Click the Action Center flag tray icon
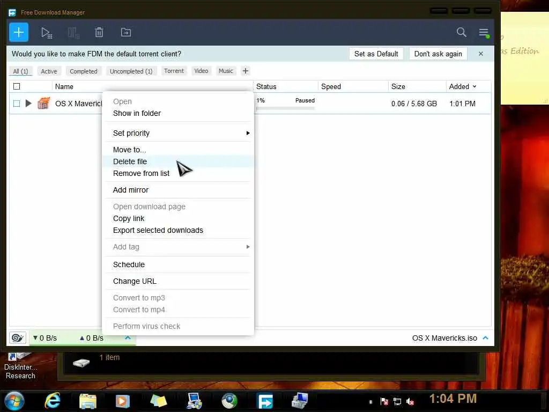 (x=384, y=401)
